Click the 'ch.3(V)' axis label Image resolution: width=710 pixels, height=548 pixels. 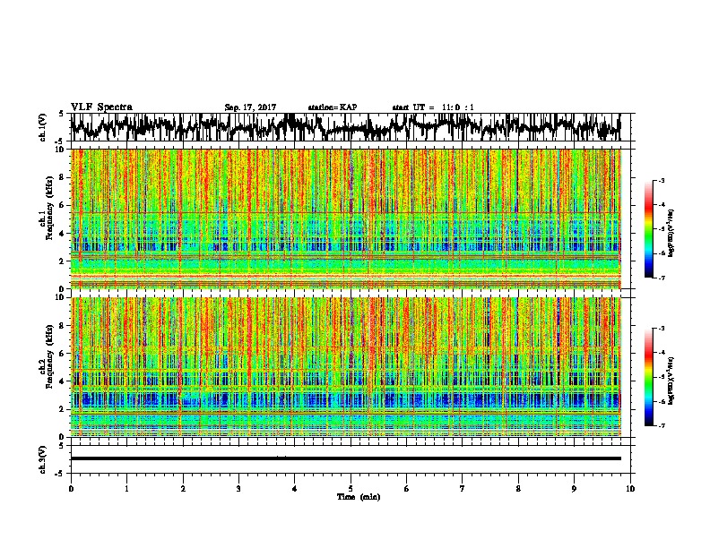[x=42, y=459]
